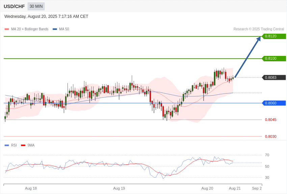This screenshot has height=194, width=287.
Task: Click the MA 50 legend label
Action: 64,29
